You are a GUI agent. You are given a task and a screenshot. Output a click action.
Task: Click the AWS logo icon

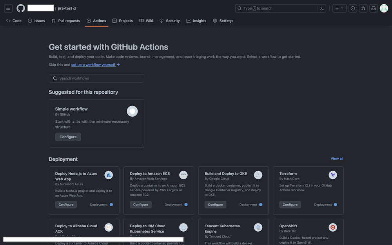click(x=183, y=175)
